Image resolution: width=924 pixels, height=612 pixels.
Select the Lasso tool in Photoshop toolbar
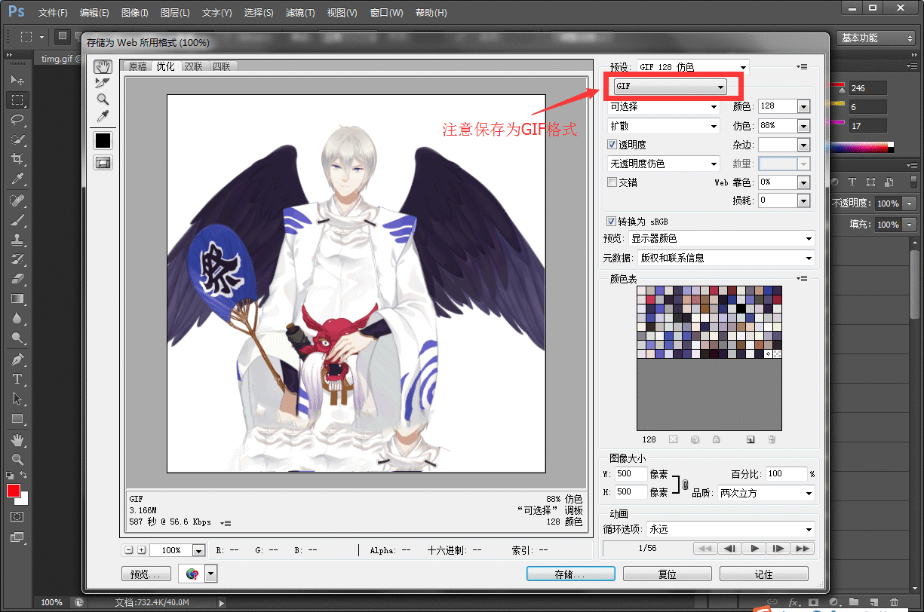click(x=17, y=120)
